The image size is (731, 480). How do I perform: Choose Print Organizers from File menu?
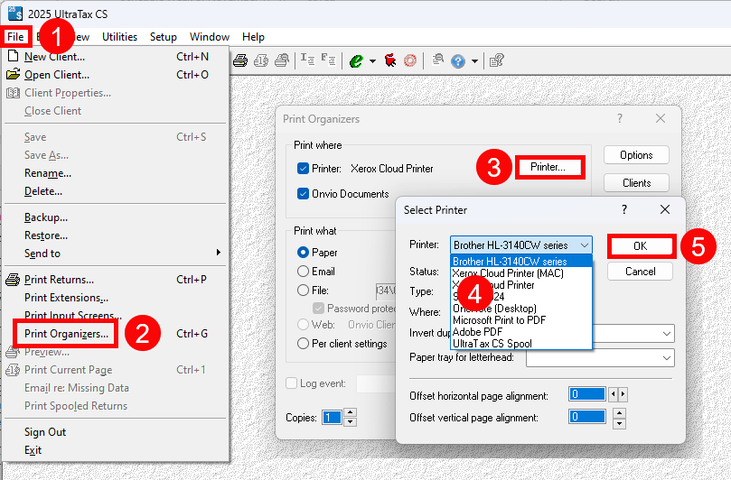click(x=66, y=334)
